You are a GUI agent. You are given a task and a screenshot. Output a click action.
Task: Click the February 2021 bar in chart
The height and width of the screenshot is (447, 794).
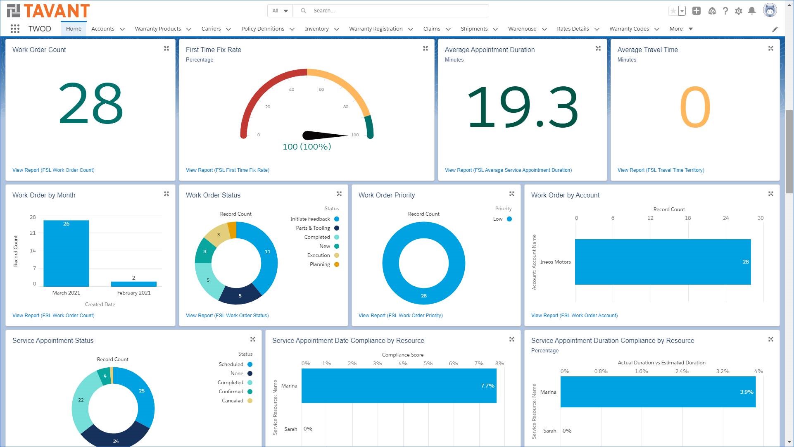134,284
